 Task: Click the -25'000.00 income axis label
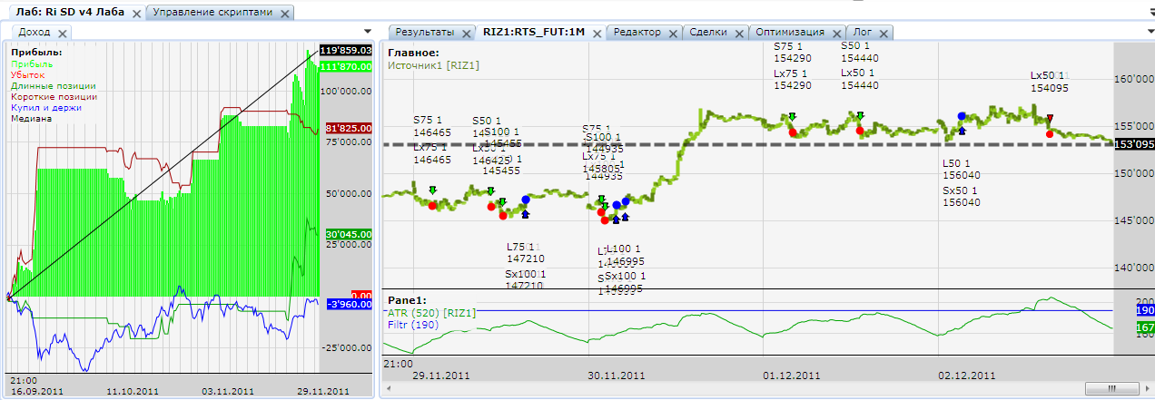pos(348,347)
